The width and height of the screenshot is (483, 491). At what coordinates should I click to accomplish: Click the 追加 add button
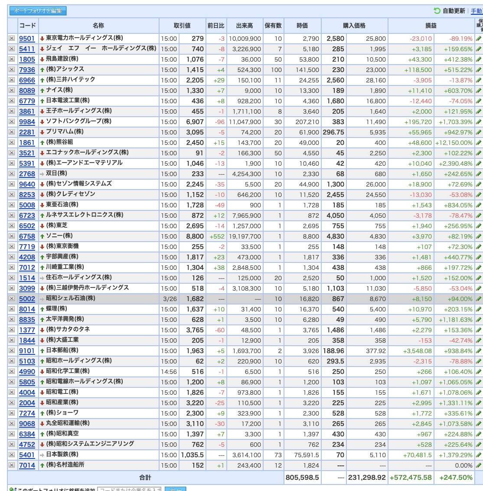pos(175,489)
